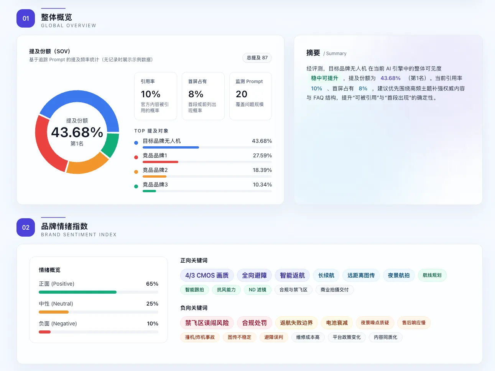The width and height of the screenshot is (495, 371).
Task: Click the 目标品牌无人机 progress bar
Action: point(207,147)
